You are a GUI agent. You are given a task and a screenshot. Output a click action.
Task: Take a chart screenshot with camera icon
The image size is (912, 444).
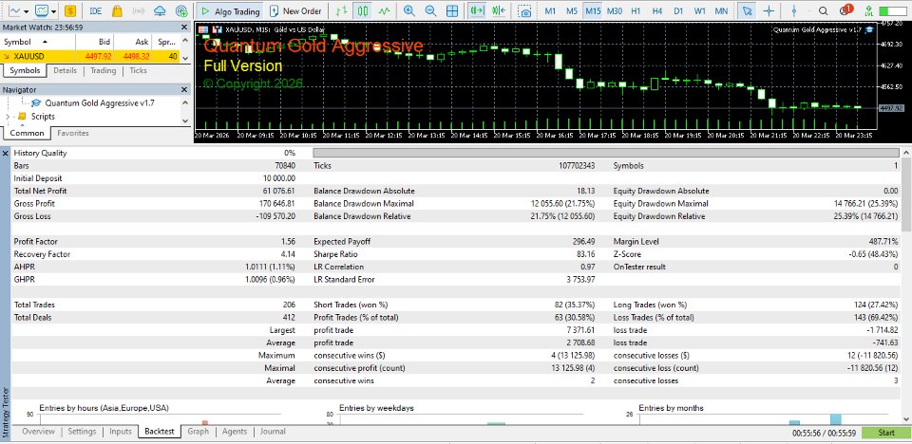click(x=525, y=11)
